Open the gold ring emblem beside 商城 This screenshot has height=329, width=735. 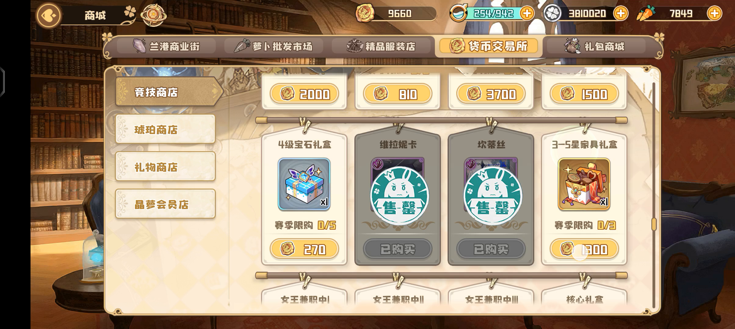154,15
